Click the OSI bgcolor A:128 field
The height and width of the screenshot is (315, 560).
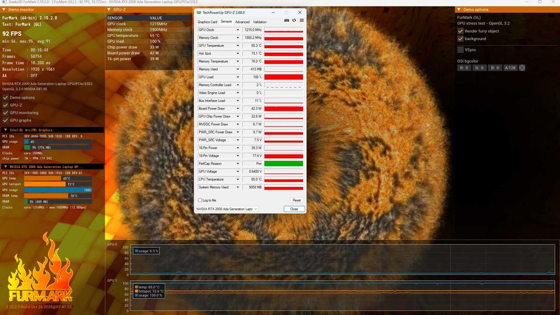point(510,68)
